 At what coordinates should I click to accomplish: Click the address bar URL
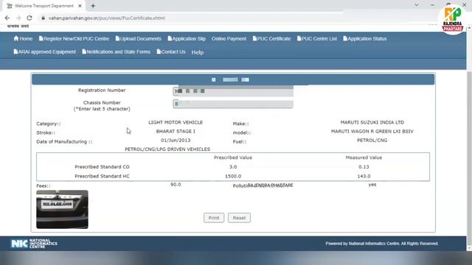coord(107,18)
